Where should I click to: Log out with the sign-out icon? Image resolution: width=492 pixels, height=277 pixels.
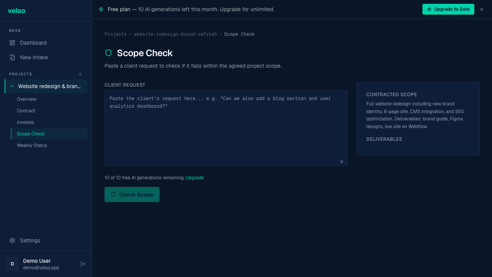(83, 264)
